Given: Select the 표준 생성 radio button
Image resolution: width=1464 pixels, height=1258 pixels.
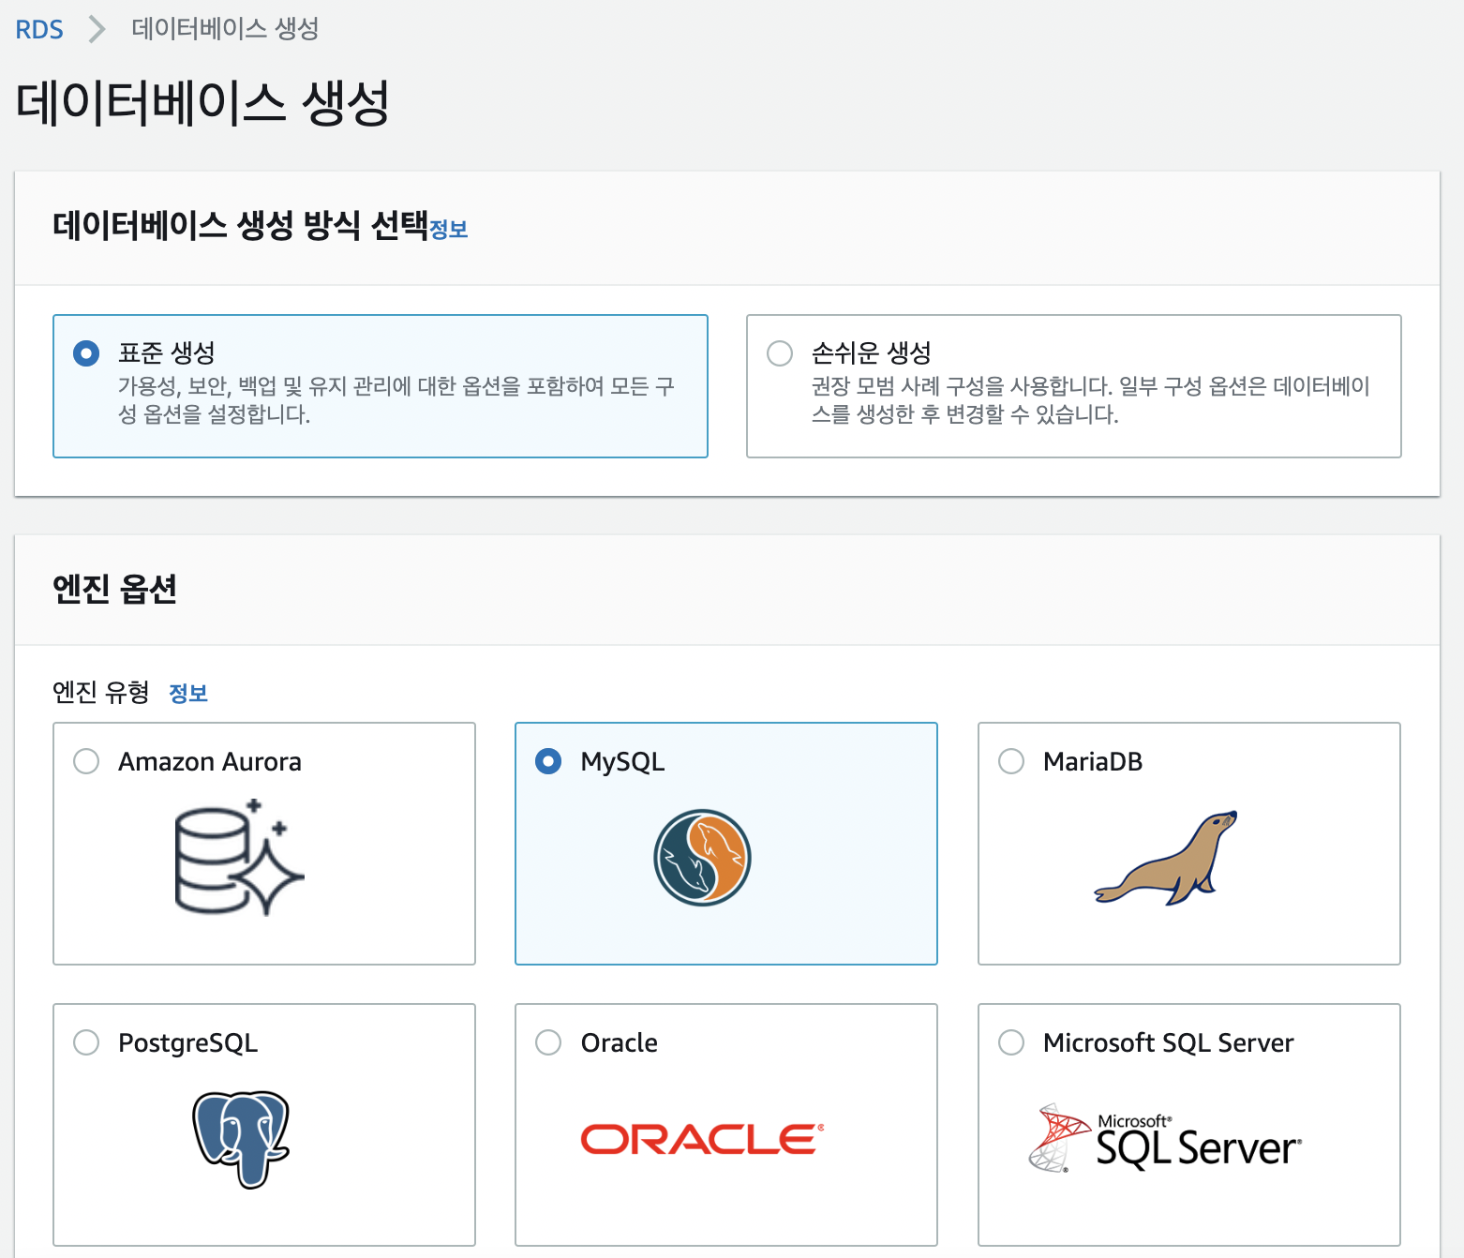Looking at the screenshot, I should tap(86, 353).
